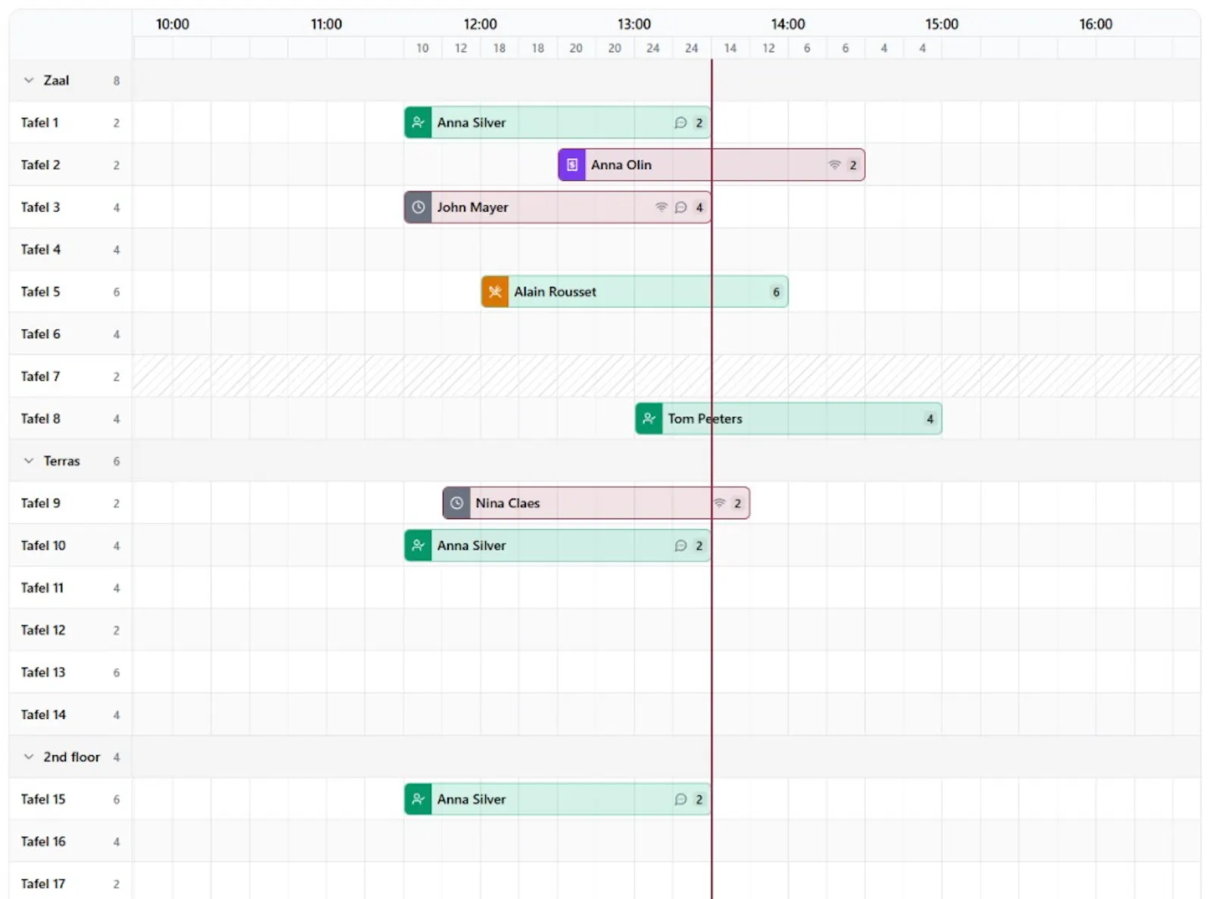Open the Anna Olin reservation on Tafel 2

click(711, 165)
